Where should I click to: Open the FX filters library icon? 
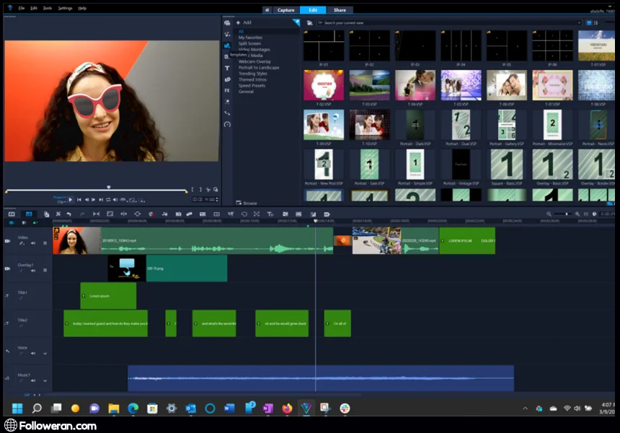(227, 91)
